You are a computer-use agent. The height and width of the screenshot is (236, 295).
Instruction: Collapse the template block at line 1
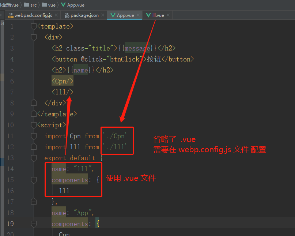click(34, 27)
